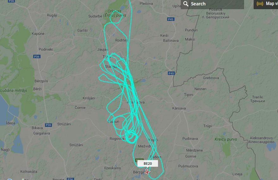This screenshot has width=278, height=180.
Task: Click the P36 road shield near Podnieki
Action: click(x=37, y=57)
